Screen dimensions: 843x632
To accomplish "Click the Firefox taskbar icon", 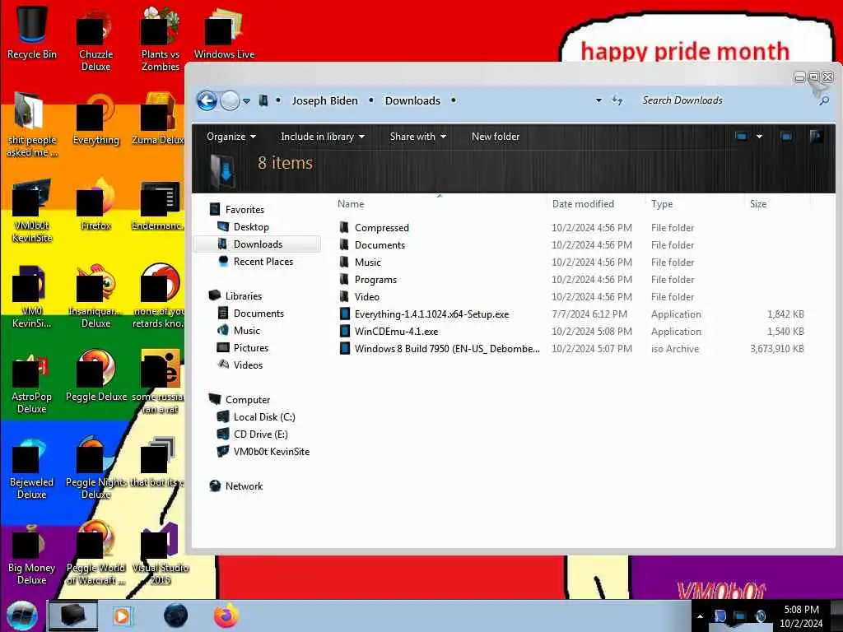I will point(226,616).
